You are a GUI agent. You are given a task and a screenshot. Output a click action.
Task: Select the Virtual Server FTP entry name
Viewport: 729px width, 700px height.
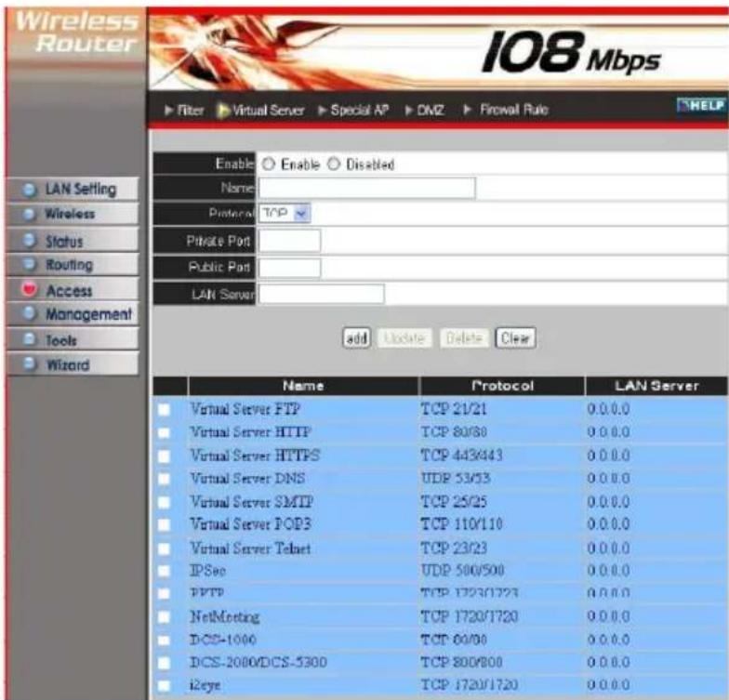245,409
